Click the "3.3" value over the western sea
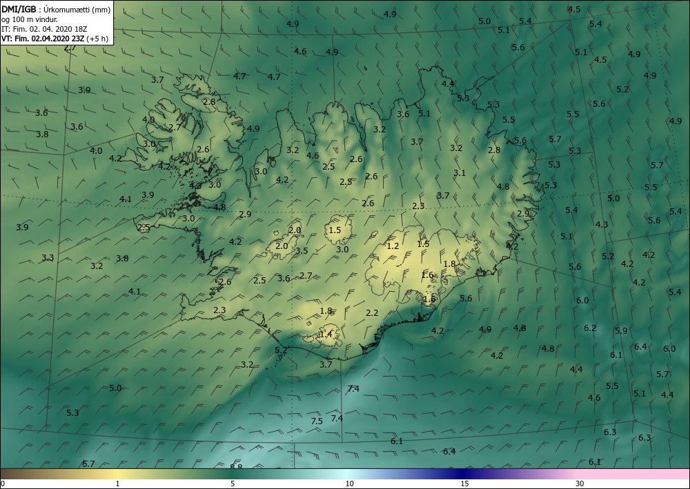Viewport: 690px width, 489px height. (x=48, y=257)
